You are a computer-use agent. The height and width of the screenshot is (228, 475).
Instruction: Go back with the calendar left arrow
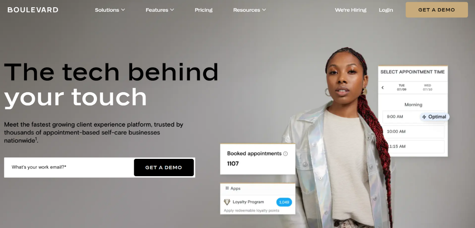(383, 88)
